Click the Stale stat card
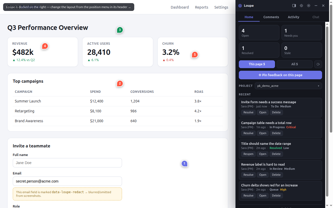This screenshot has height=208, width=333. coord(302,50)
